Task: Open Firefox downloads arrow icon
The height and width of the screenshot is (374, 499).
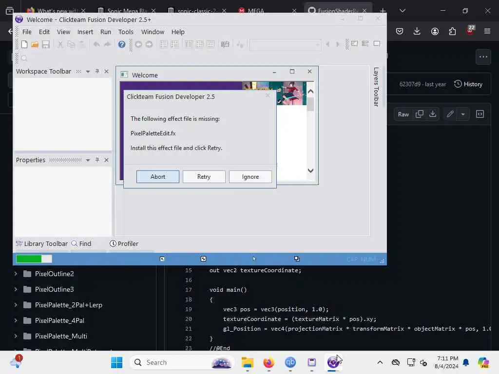Action: 417,31
